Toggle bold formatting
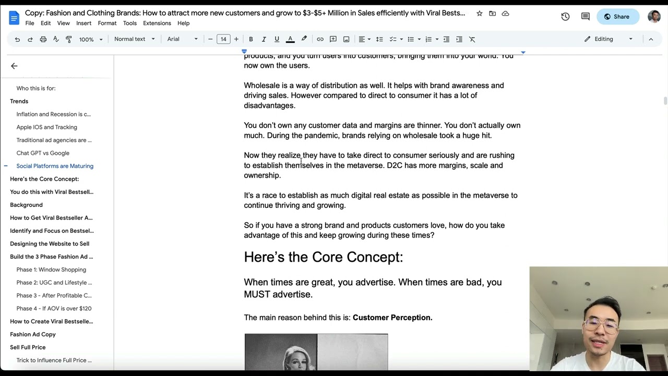The width and height of the screenshot is (668, 376). [x=251, y=39]
